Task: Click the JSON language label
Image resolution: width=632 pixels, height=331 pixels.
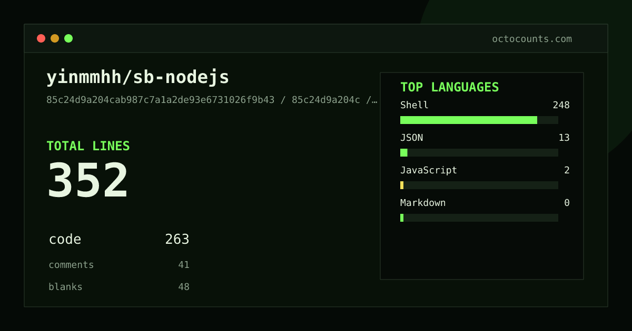Action: pyautogui.click(x=411, y=138)
